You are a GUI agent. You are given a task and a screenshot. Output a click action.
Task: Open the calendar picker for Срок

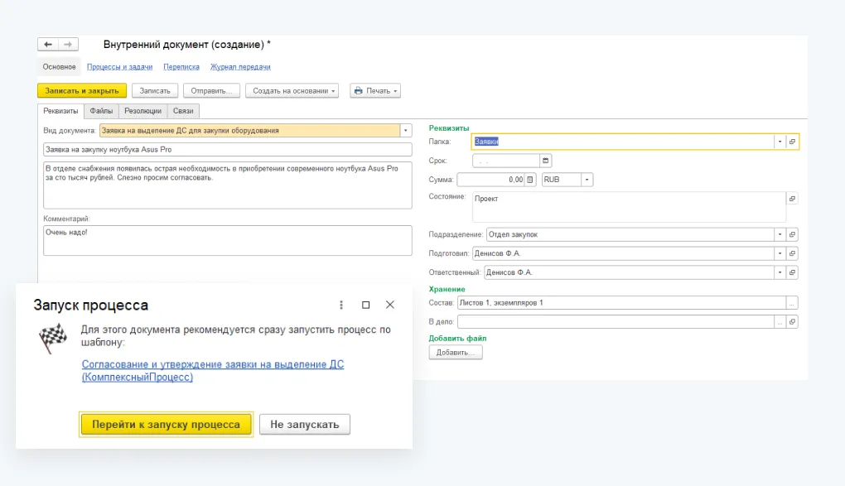[545, 161]
